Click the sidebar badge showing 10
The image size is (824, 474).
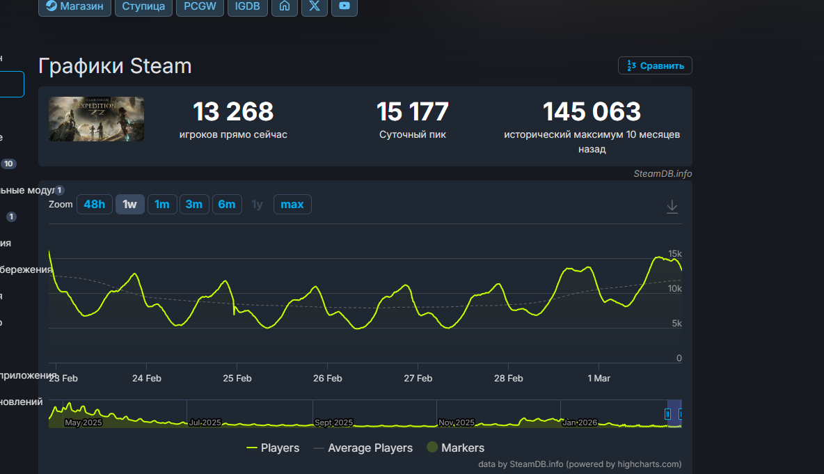[x=8, y=164]
